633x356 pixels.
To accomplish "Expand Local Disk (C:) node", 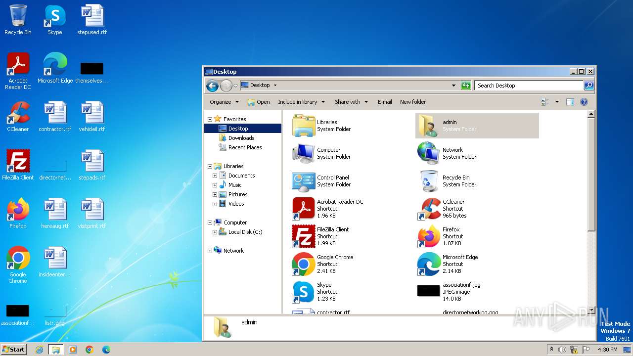I will pyautogui.click(x=215, y=232).
